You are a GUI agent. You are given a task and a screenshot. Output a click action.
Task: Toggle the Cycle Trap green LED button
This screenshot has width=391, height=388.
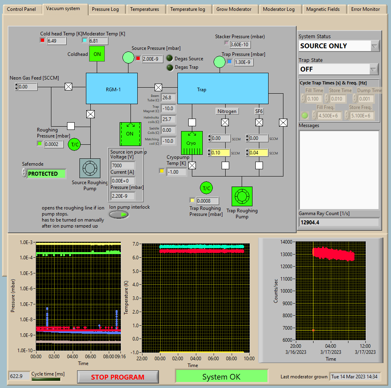[304, 115]
